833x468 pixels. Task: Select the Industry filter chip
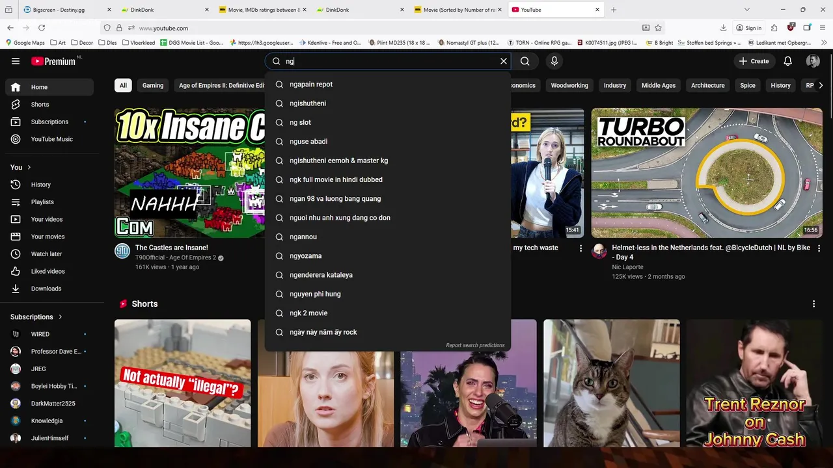click(615, 85)
